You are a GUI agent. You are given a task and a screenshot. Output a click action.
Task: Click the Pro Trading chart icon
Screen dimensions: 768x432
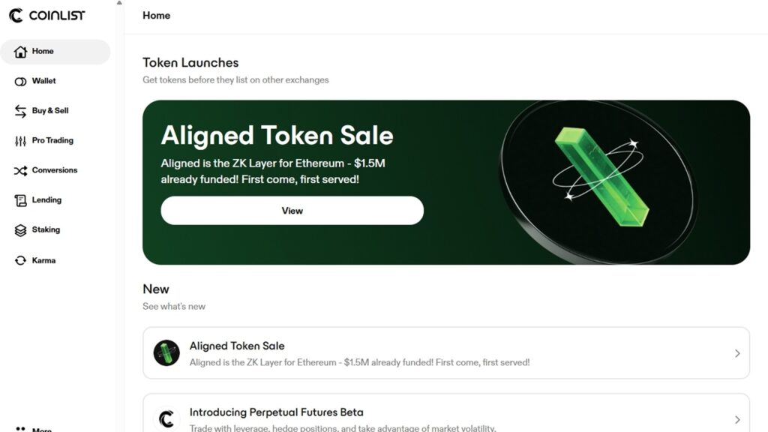21,140
